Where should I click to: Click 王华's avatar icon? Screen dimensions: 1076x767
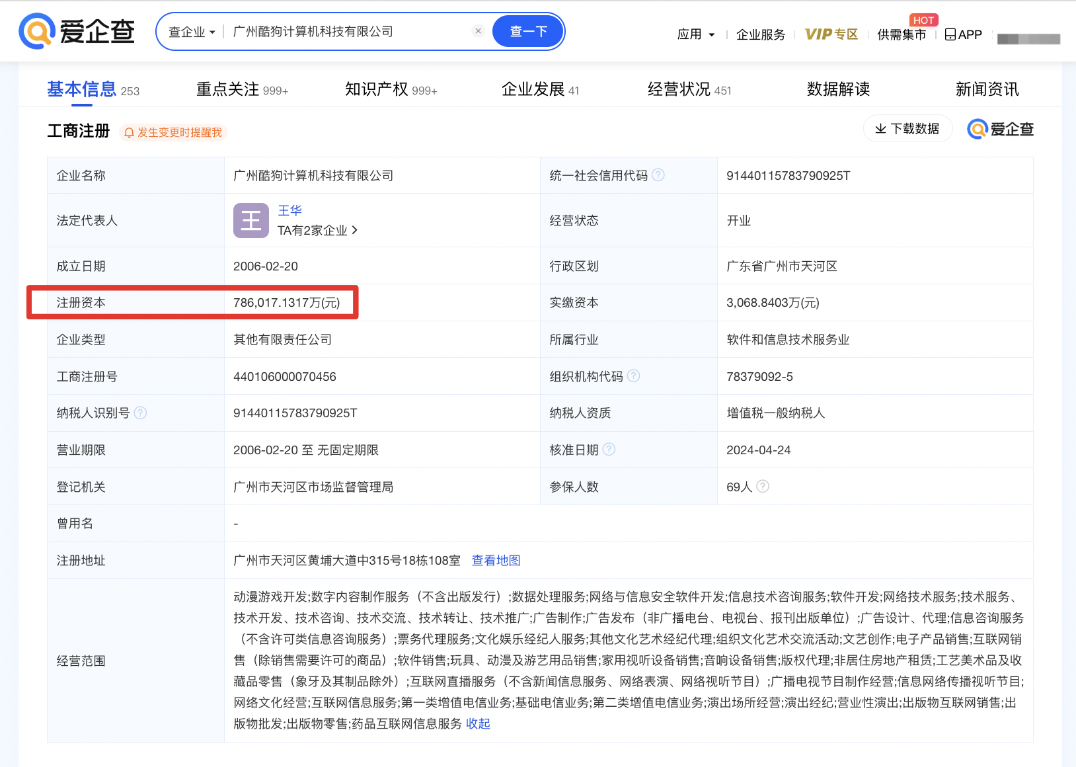coord(250,220)
